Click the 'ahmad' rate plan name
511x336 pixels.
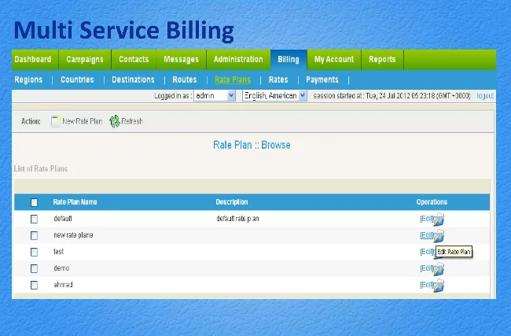(x=63, y=285)
